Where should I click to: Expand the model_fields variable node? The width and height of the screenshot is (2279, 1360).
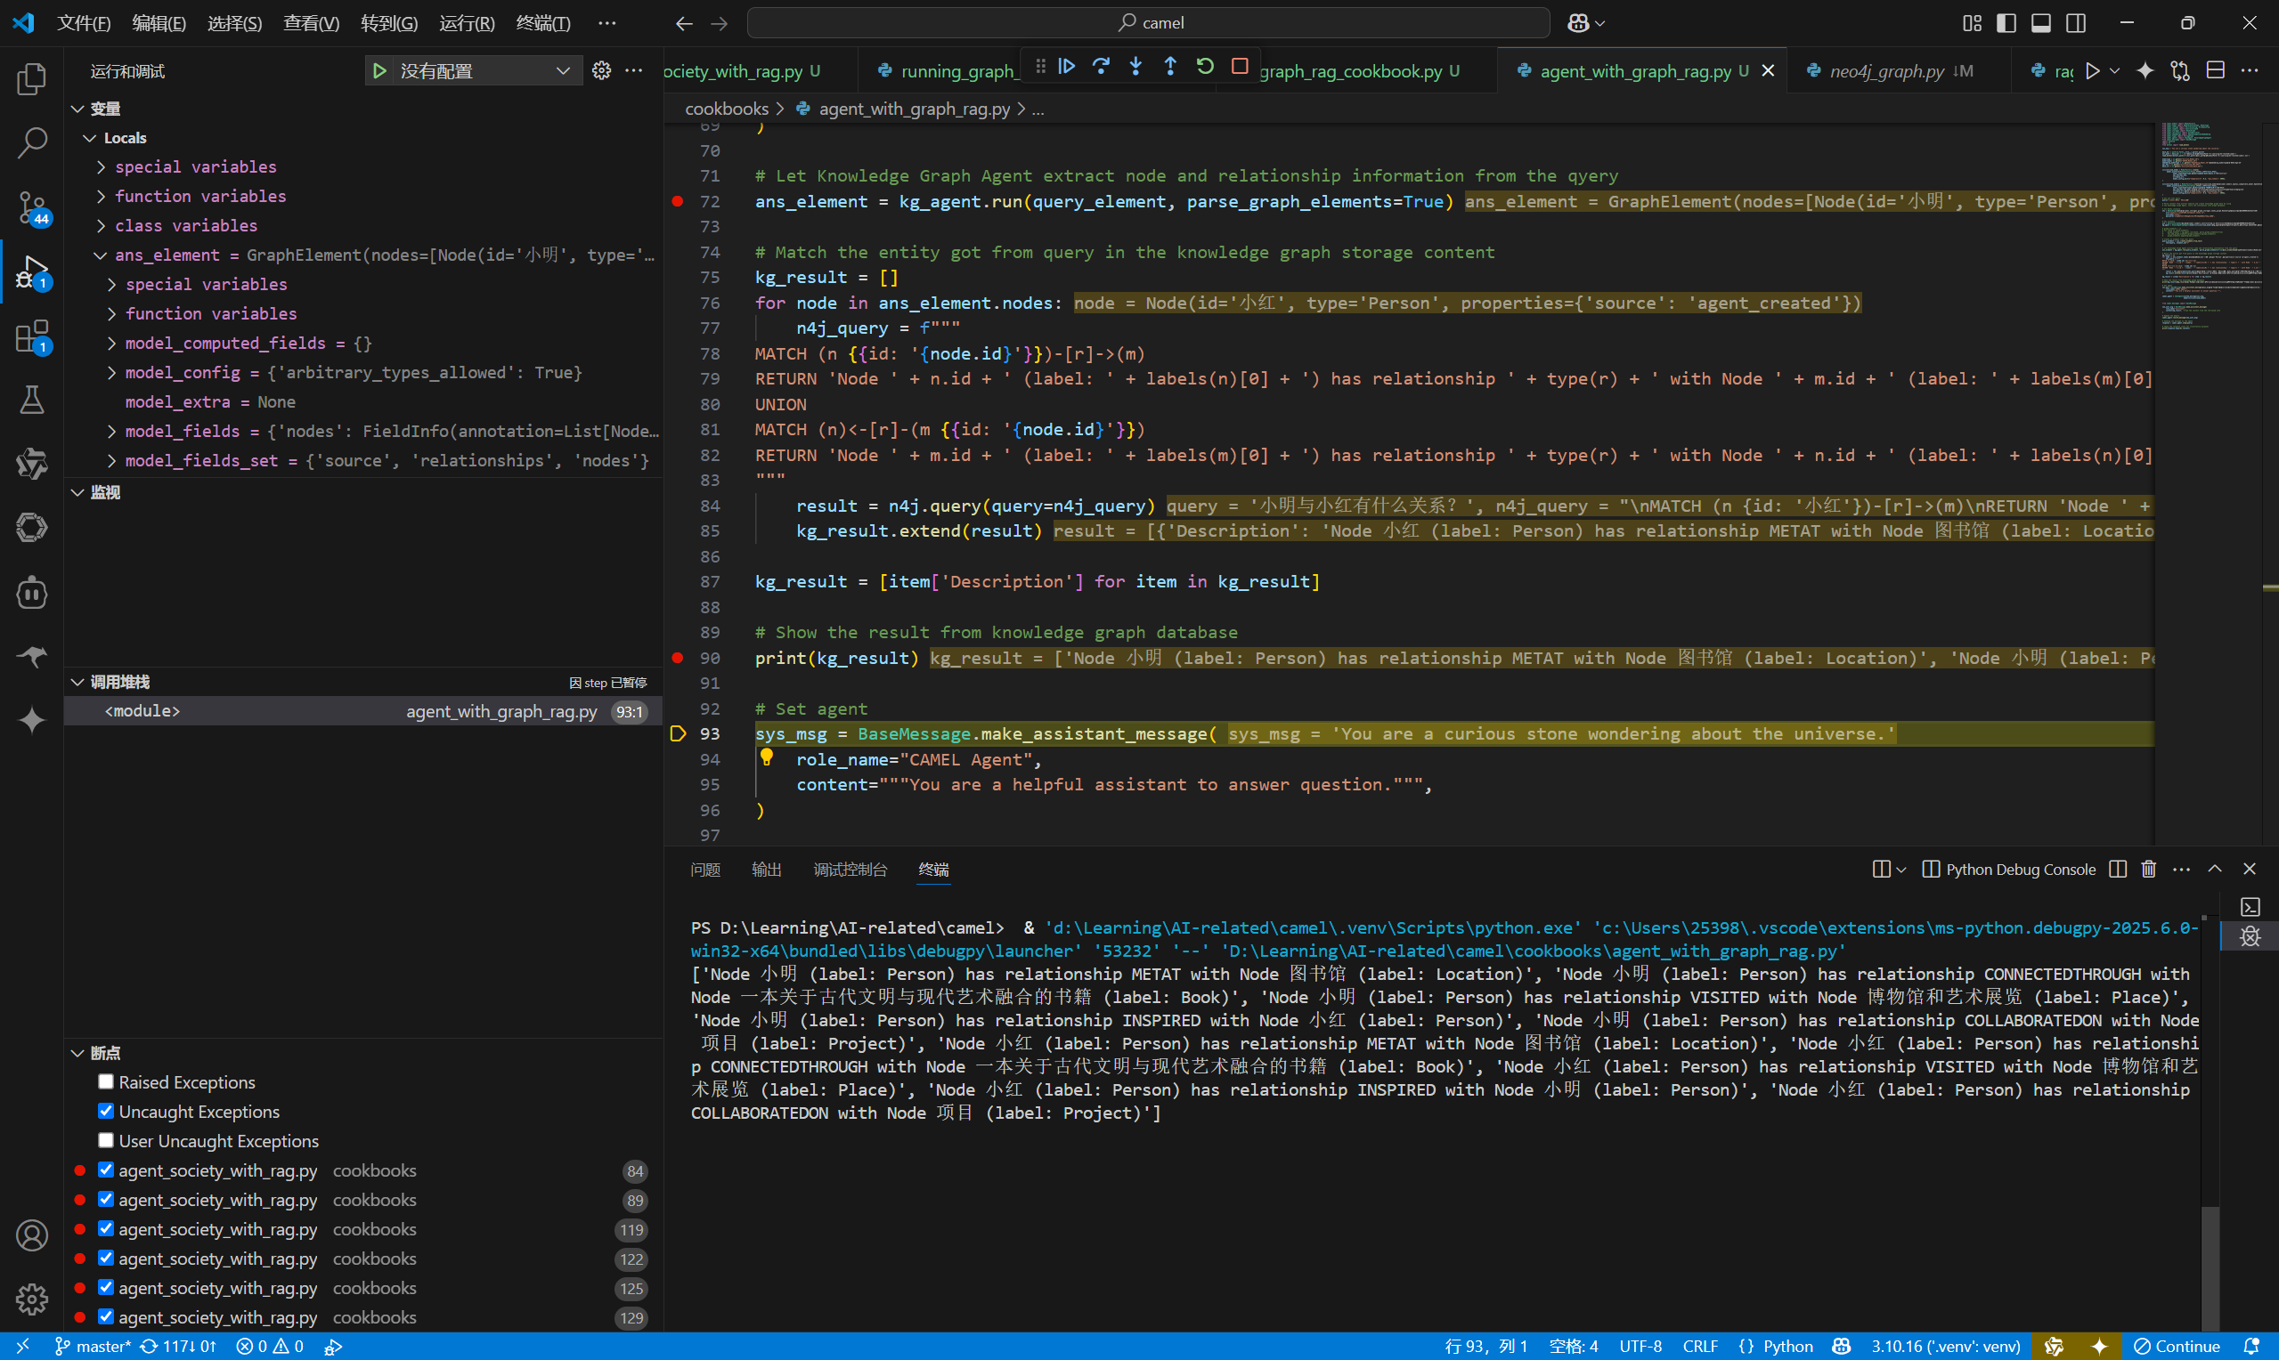pos(112,431)
